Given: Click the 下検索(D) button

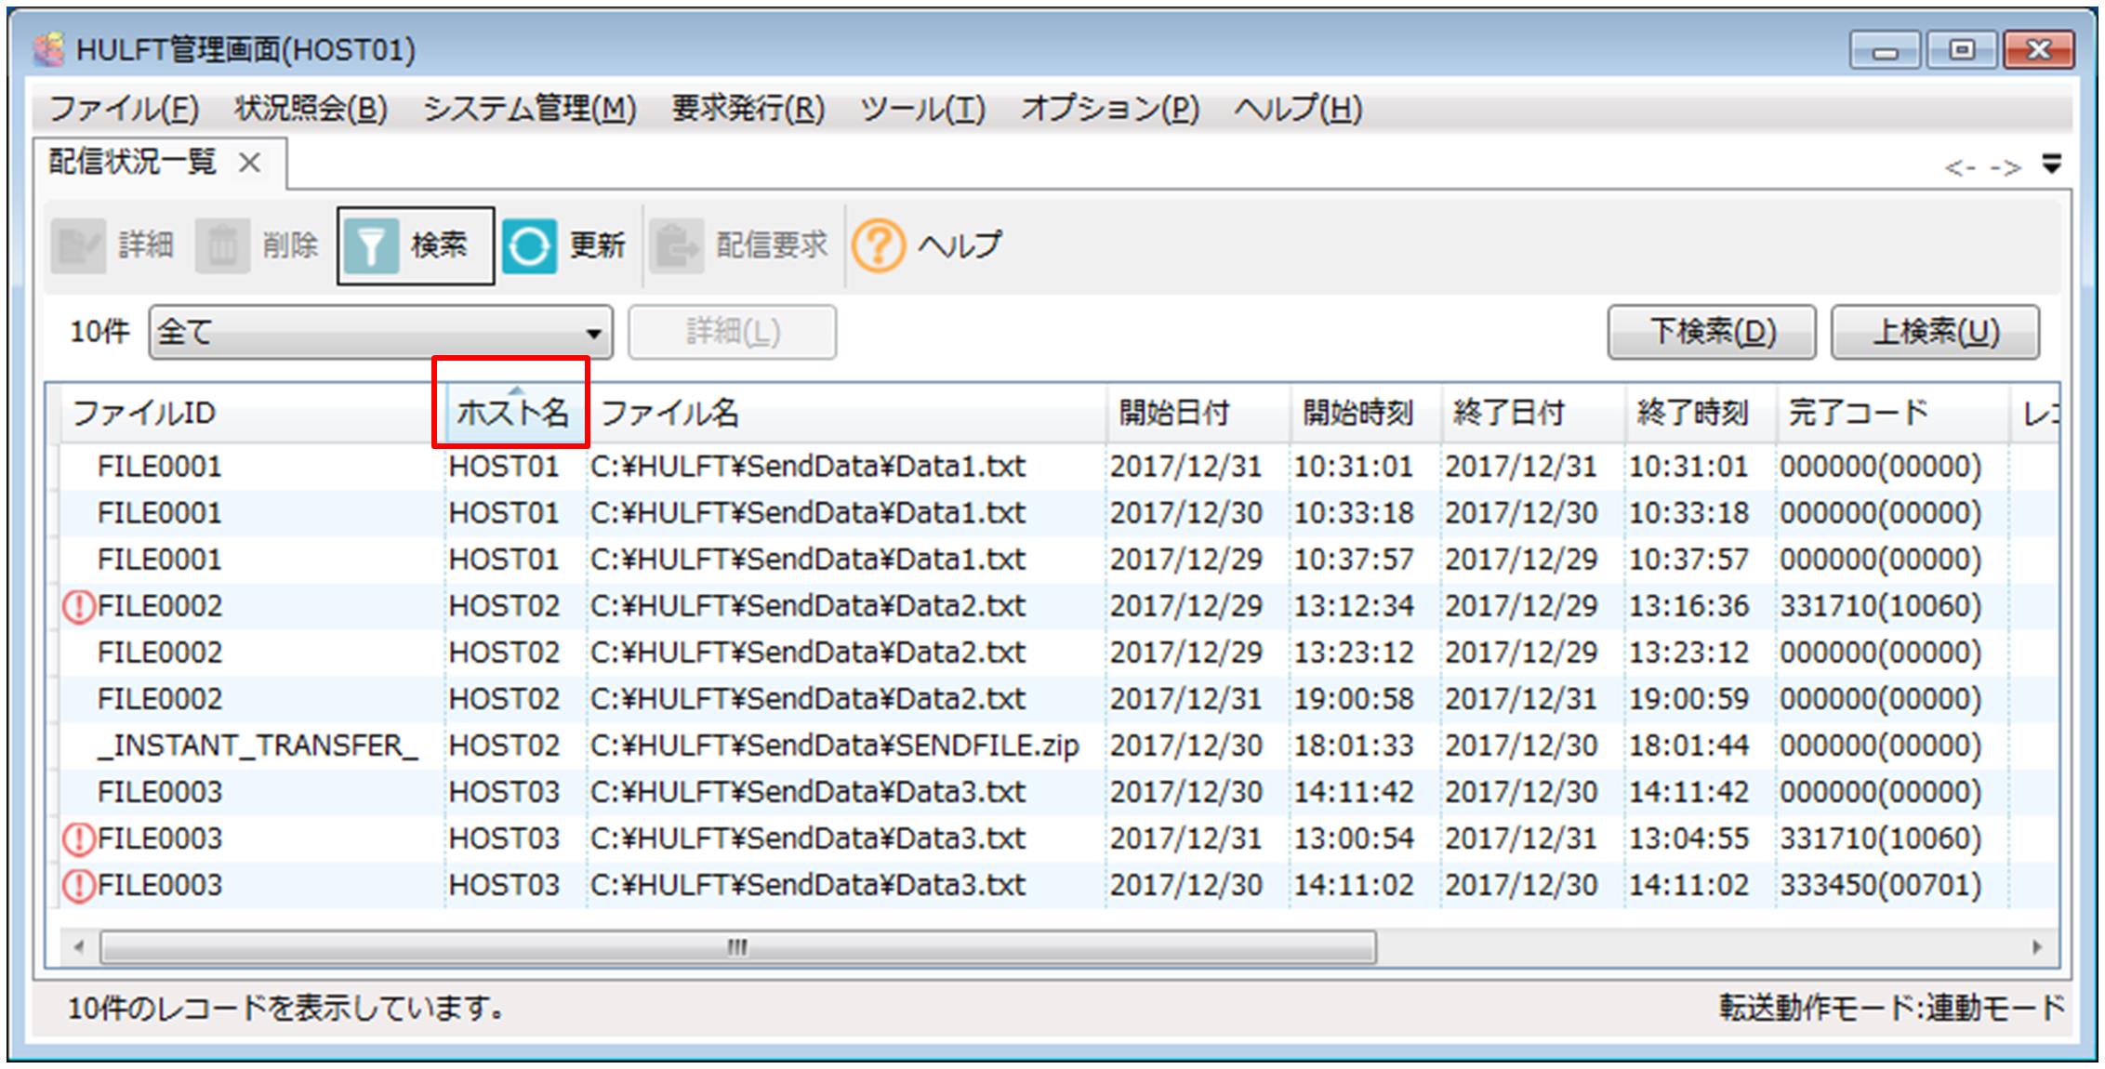Looking at the screenshot, I should click(1712, 332).
